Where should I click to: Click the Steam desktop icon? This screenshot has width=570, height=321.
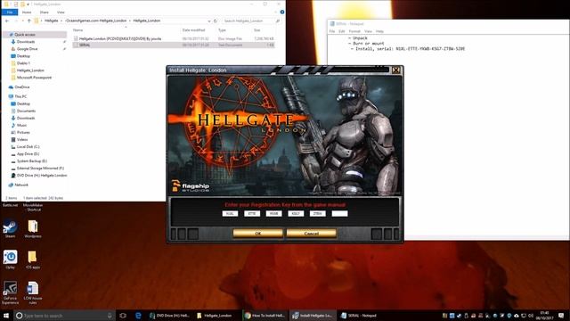[10, 228]
